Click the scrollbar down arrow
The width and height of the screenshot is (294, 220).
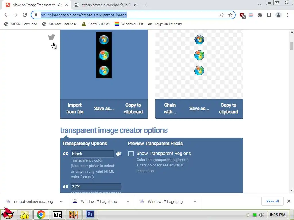pos(291,190)
